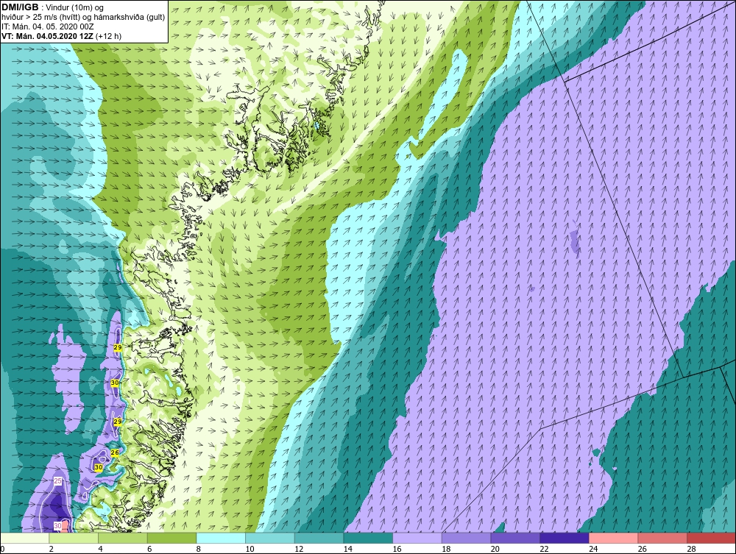Select the medium teal 12–14 m/s legend swatch
736x554 pixels.
click(319, 538)
